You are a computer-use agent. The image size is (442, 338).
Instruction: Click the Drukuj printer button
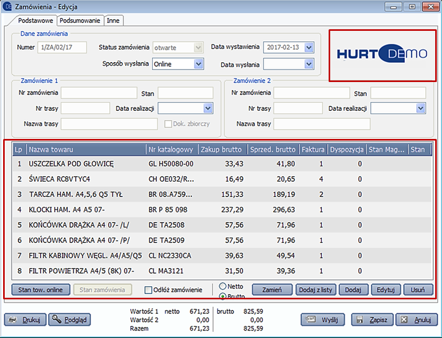click(25, 320)
